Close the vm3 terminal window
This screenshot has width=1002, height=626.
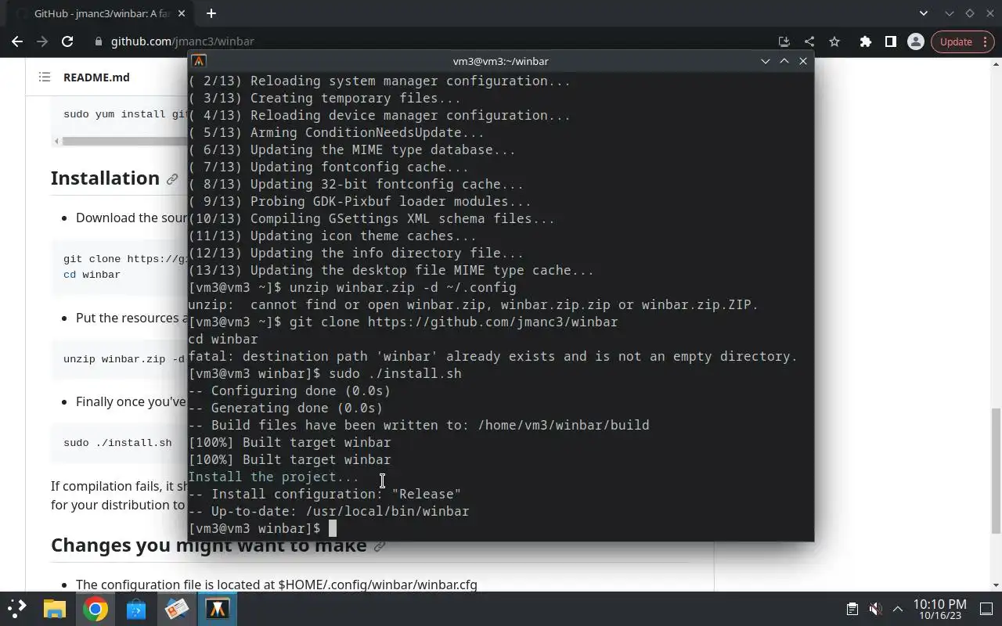803,61
